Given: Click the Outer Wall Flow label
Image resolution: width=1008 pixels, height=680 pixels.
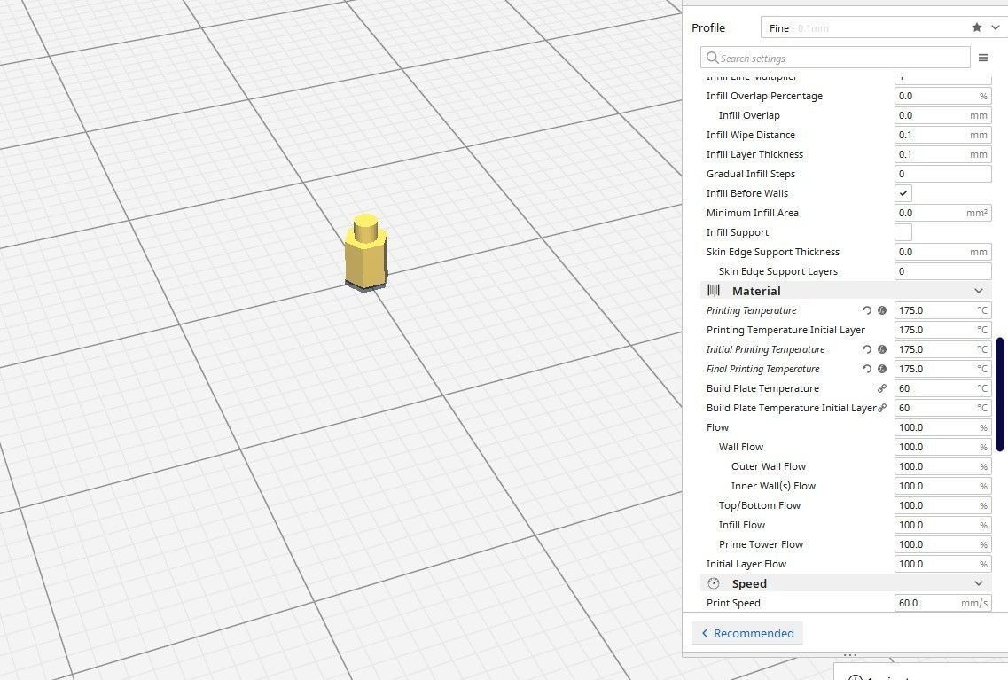Looking at the screenshot, I should pyautogui.click(x=769, y=466).
